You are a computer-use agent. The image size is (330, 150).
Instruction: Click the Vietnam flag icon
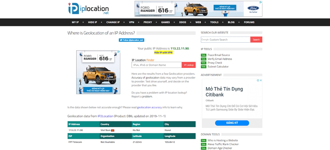click(112, 130)
